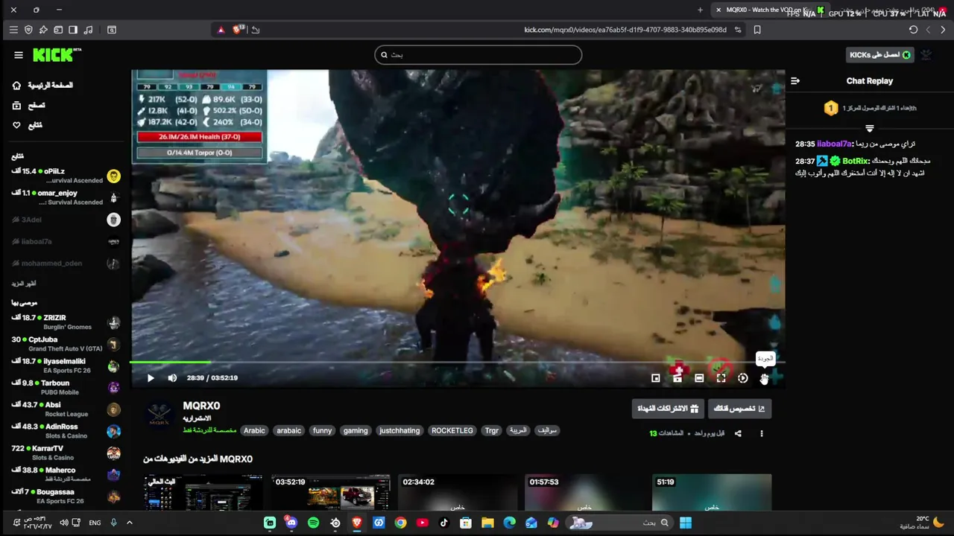This screenshot has width=954, height=536.
Task: Select the justchhating tag
Action: [399, 430]
